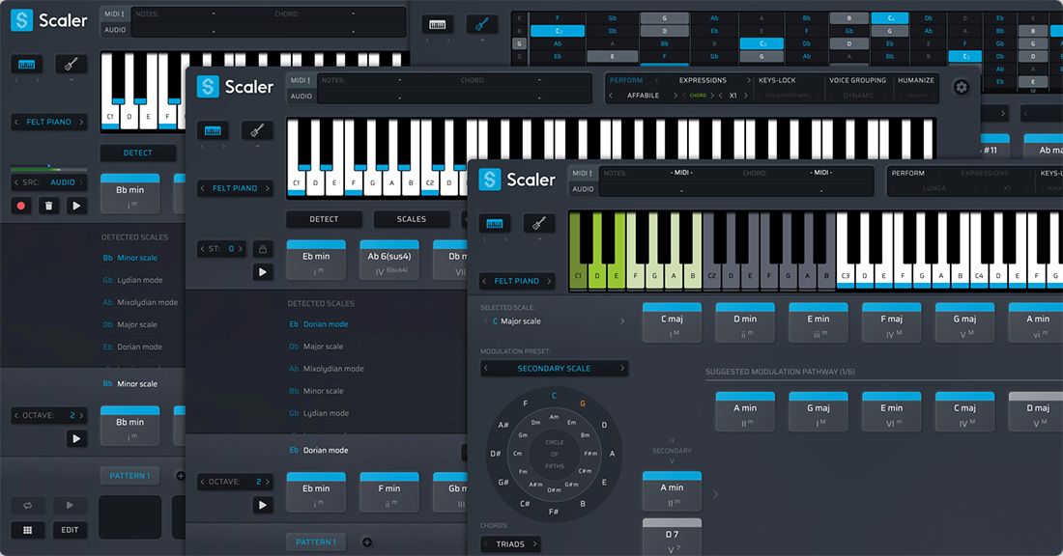Select keyboard view in the C Major scale window
The width and height of the screenshot is (1063, 556).
pos(495,224)
